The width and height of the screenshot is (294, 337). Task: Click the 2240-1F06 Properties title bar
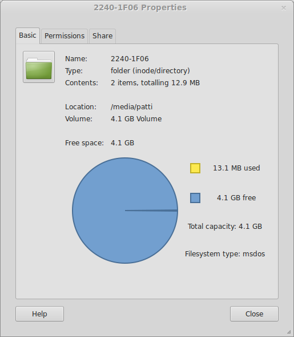pyautogui.click(x=140, y=8)
